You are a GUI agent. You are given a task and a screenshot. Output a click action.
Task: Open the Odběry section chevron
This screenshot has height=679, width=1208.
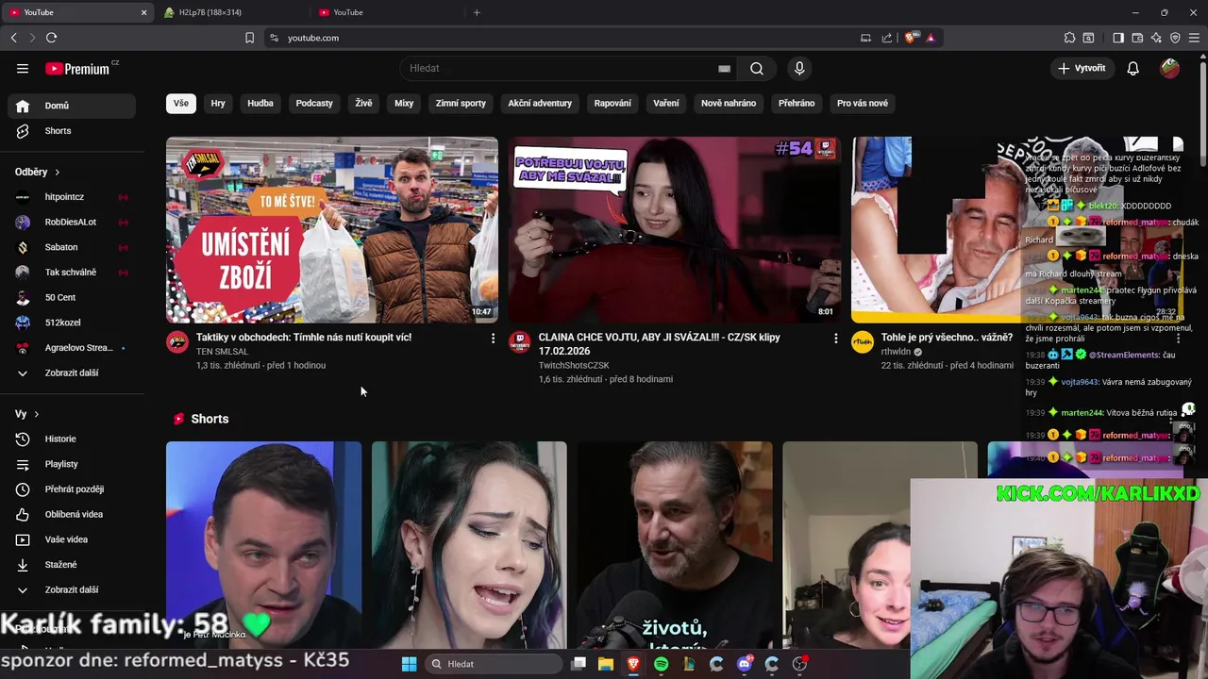(x=57, y=172)
